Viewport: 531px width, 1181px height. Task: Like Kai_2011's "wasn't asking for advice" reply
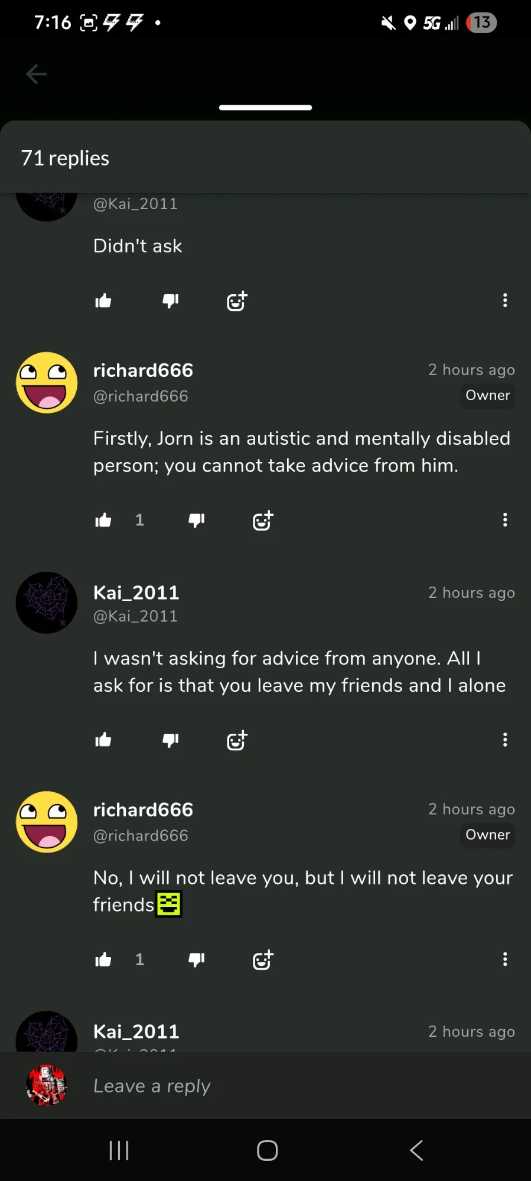coord(103,740)
